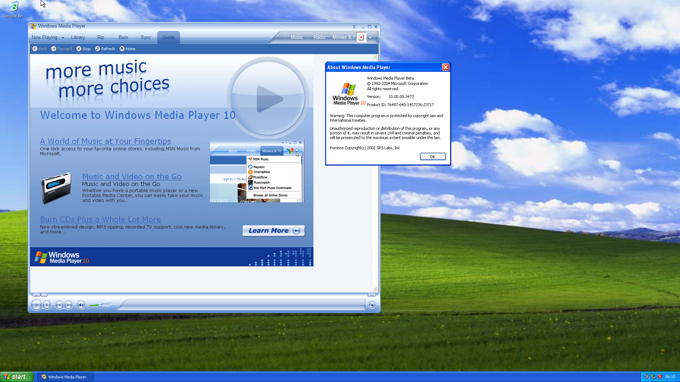Click the Product ID text in About dialog
680x382 pixels.
coord(400,105)
